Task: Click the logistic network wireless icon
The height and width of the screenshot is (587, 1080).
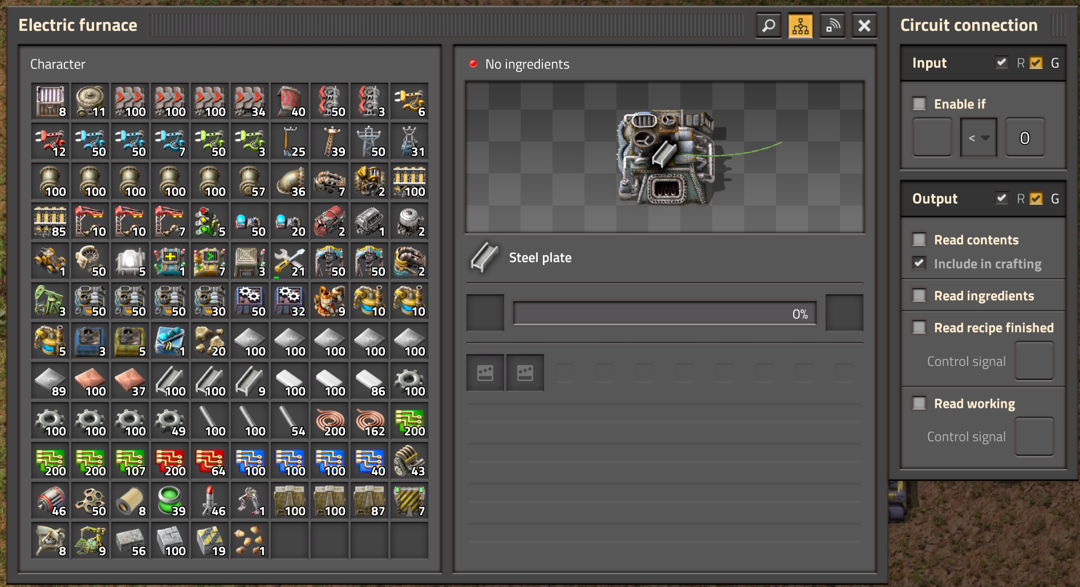Action: coord(833,26)
